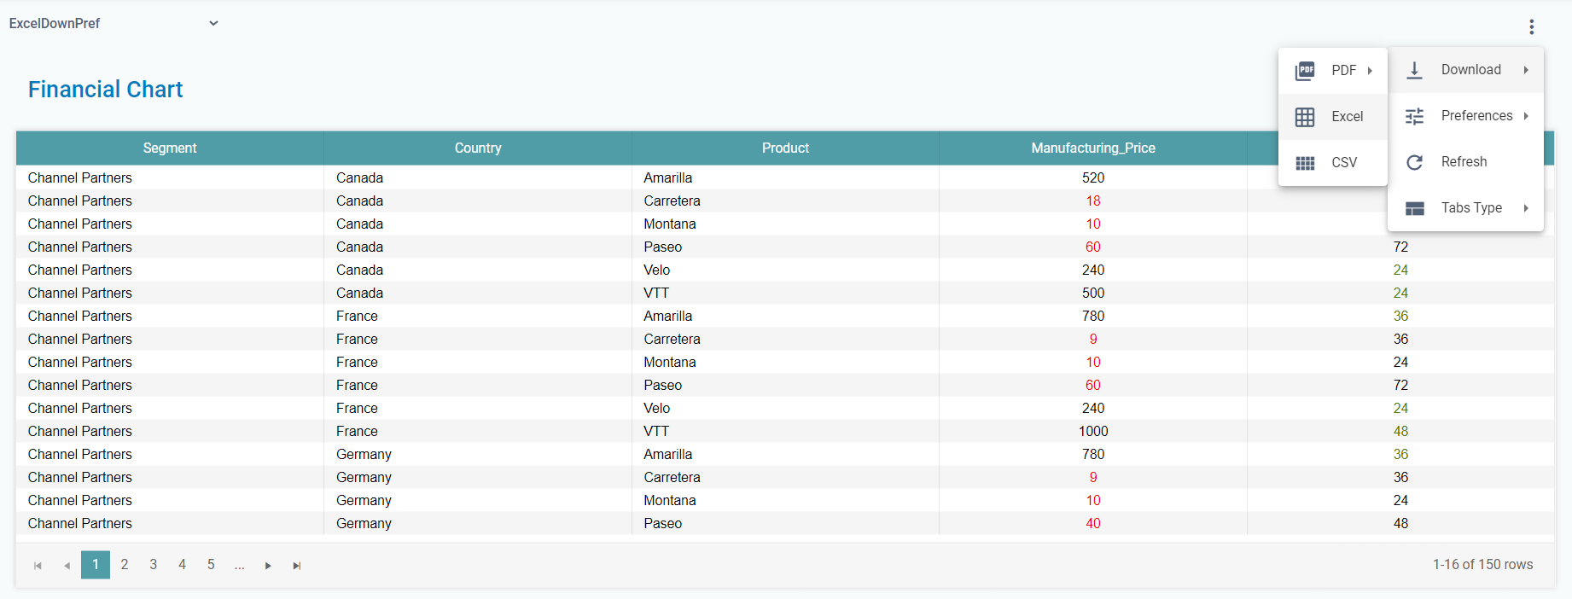Click the Tabs Type layout icon
The image size is (1572, 599).
(x=1414, y=208)
